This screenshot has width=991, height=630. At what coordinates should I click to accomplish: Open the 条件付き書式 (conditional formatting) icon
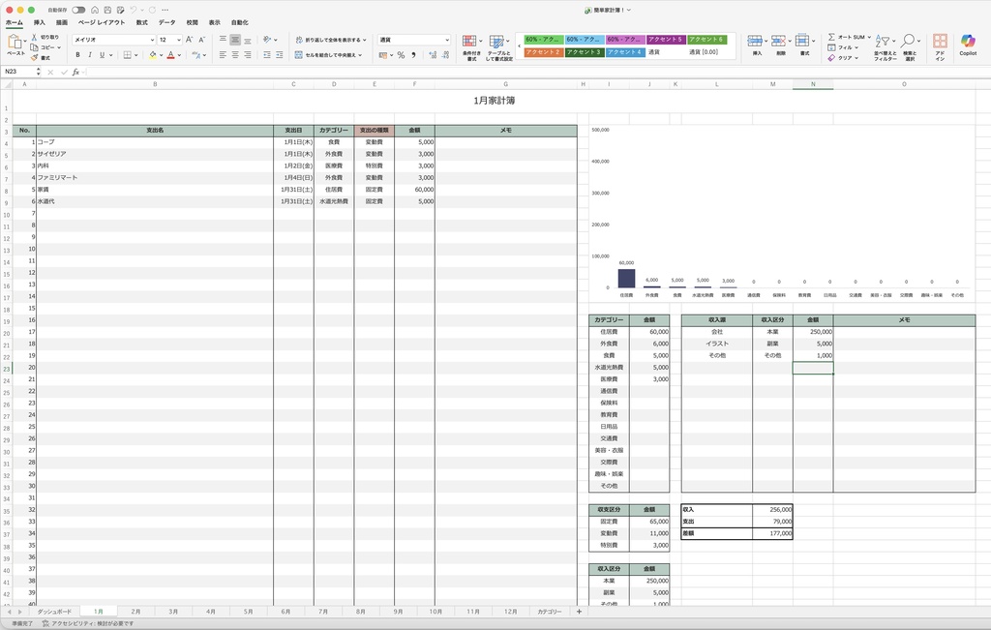469,43
